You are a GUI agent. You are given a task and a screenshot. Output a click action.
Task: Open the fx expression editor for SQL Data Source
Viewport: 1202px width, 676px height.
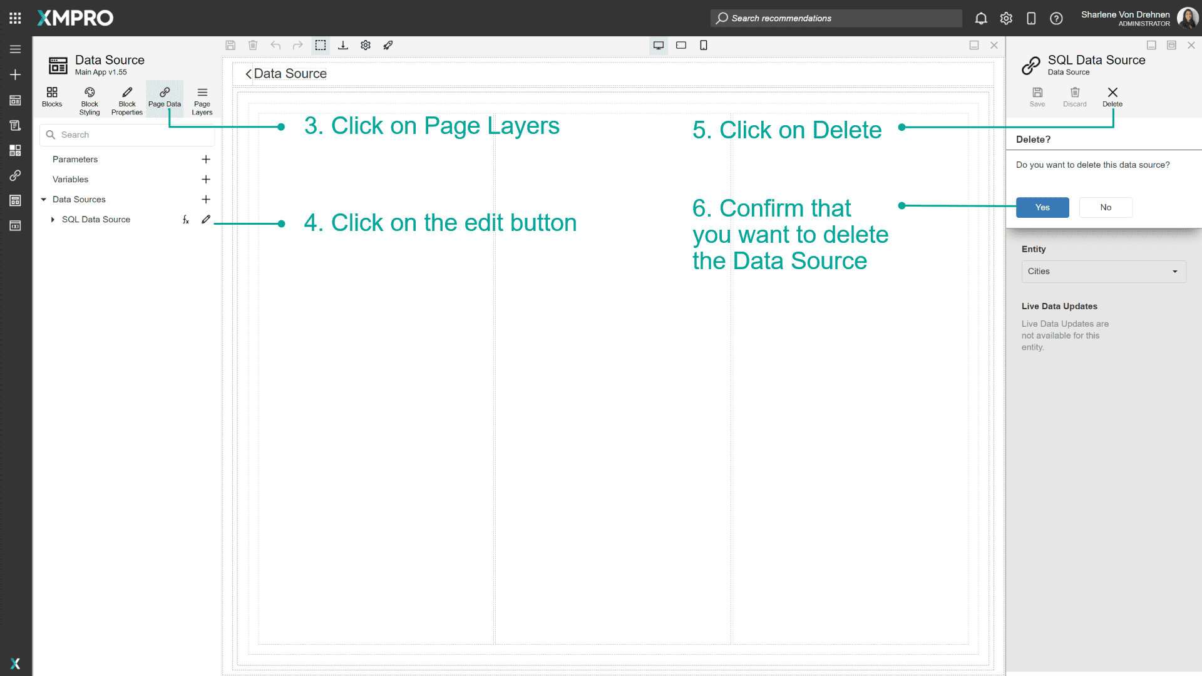(185, 220)
